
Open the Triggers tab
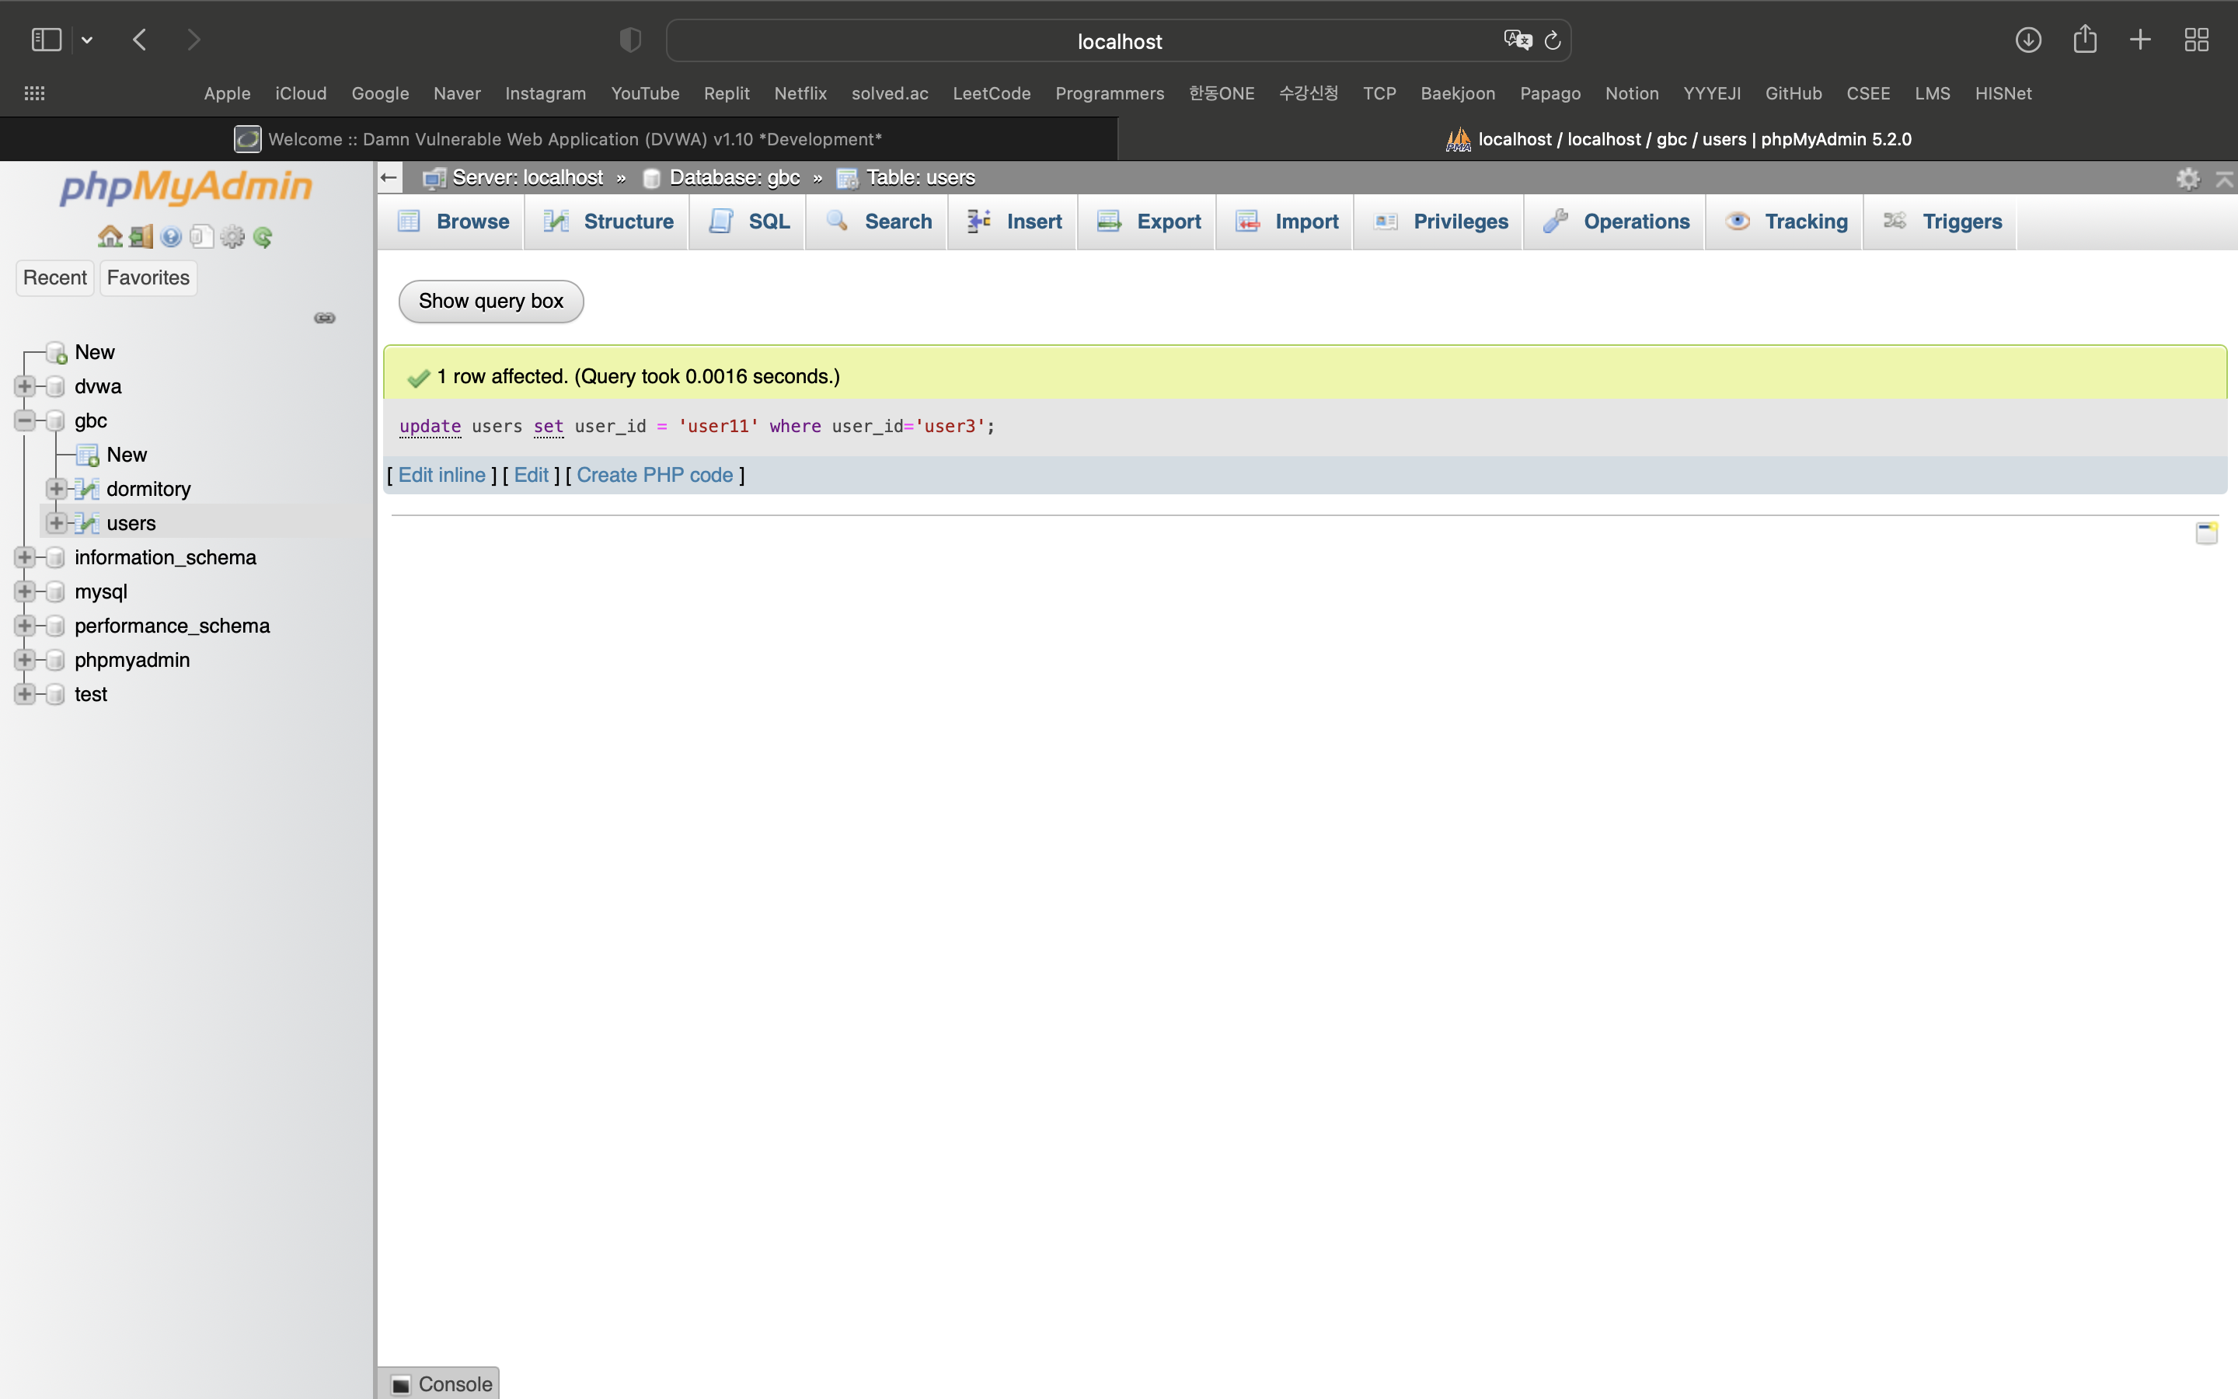click(x=1941, y=222)
